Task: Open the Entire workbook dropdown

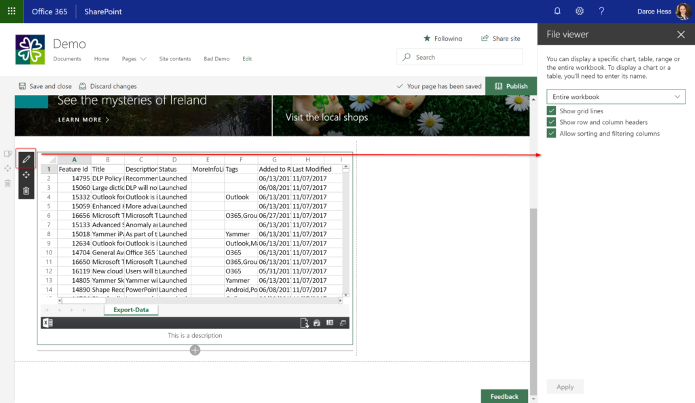Action: tap(616, 96)
